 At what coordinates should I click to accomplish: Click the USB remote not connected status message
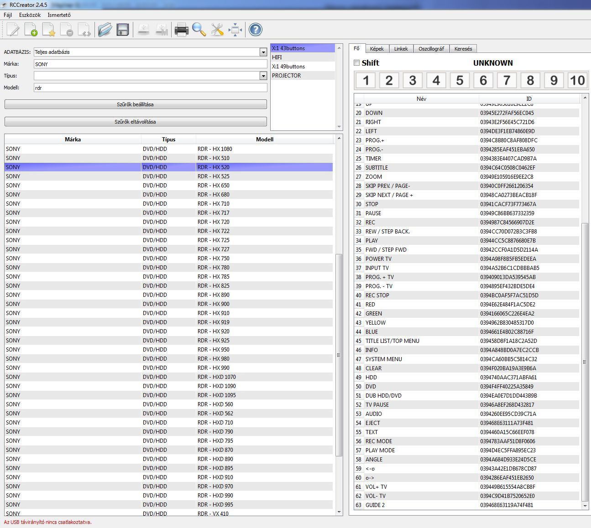click(48, 522)
